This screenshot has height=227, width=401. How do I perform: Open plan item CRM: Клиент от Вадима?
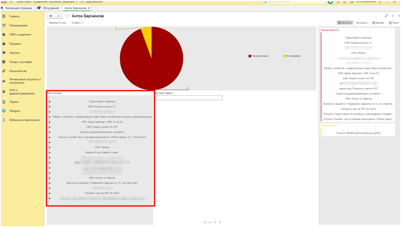(x=102, y=178)
